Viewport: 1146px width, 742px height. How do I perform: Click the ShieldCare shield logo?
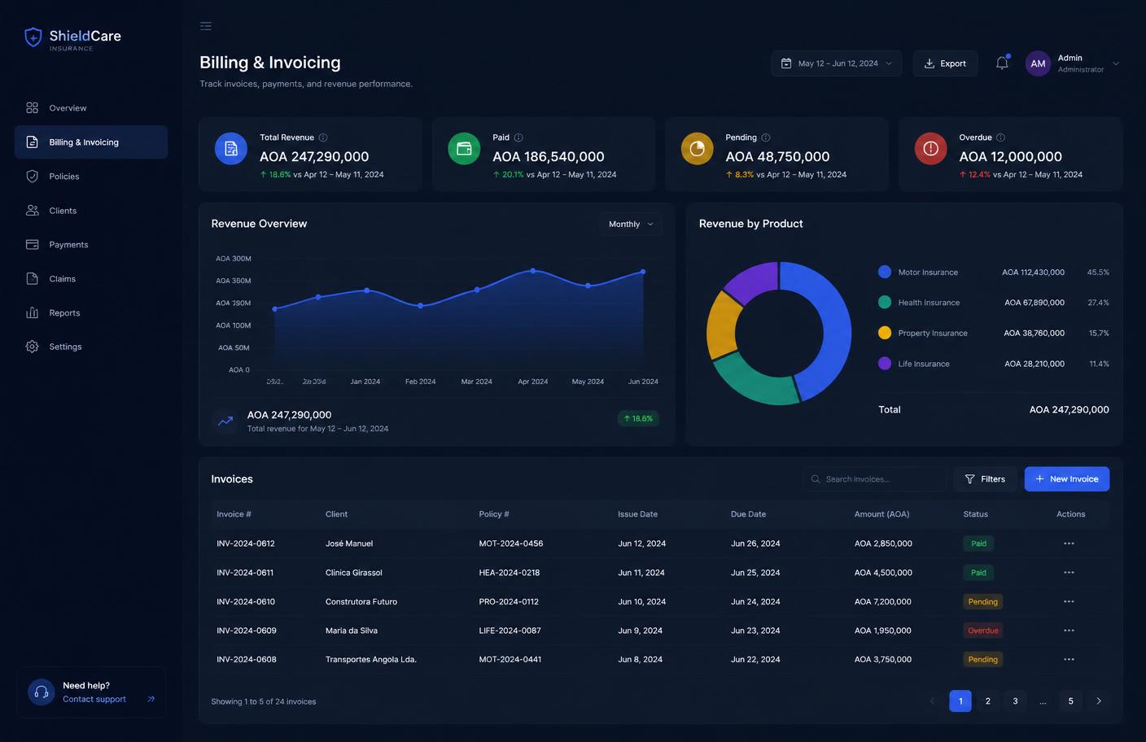pyautogui.click(x=33, y=37)
